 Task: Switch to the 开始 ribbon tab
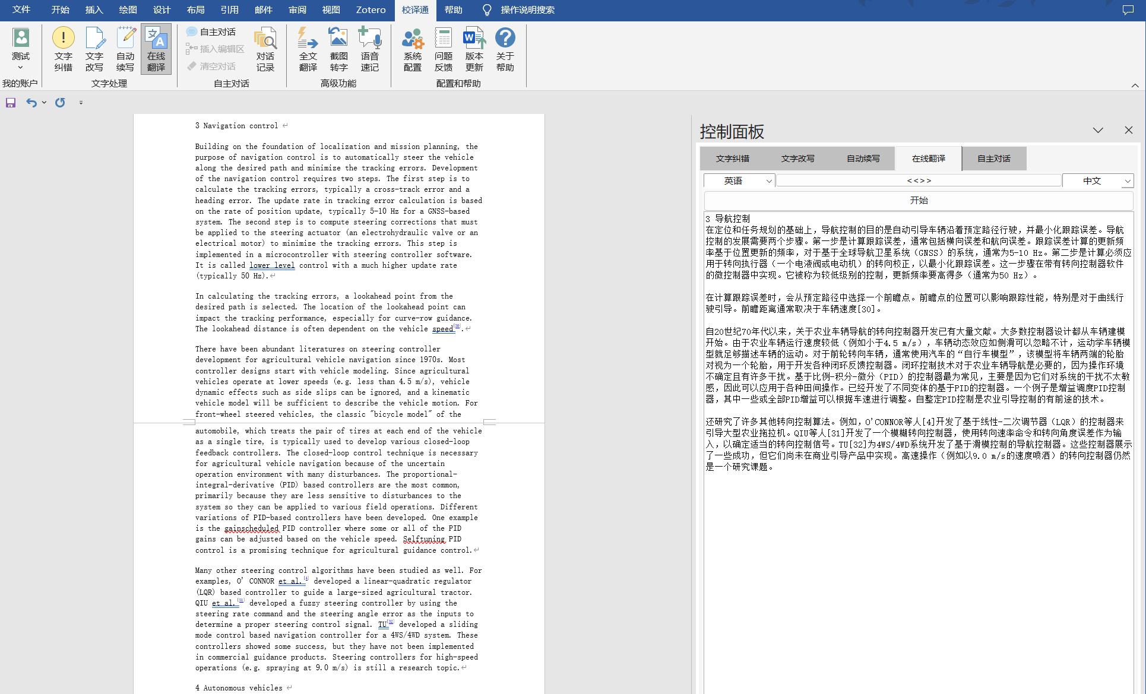(61, 10)
